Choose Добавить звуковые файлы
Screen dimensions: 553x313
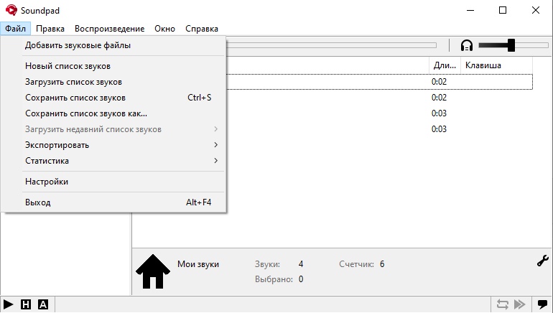click(x=113, y=45)
